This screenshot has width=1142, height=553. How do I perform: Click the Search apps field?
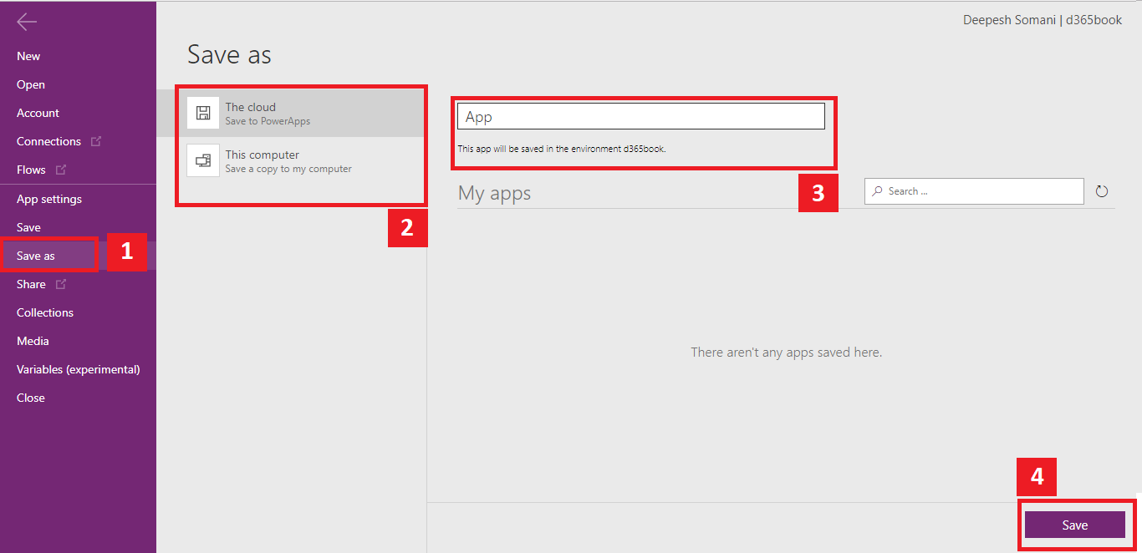point(974,191)
